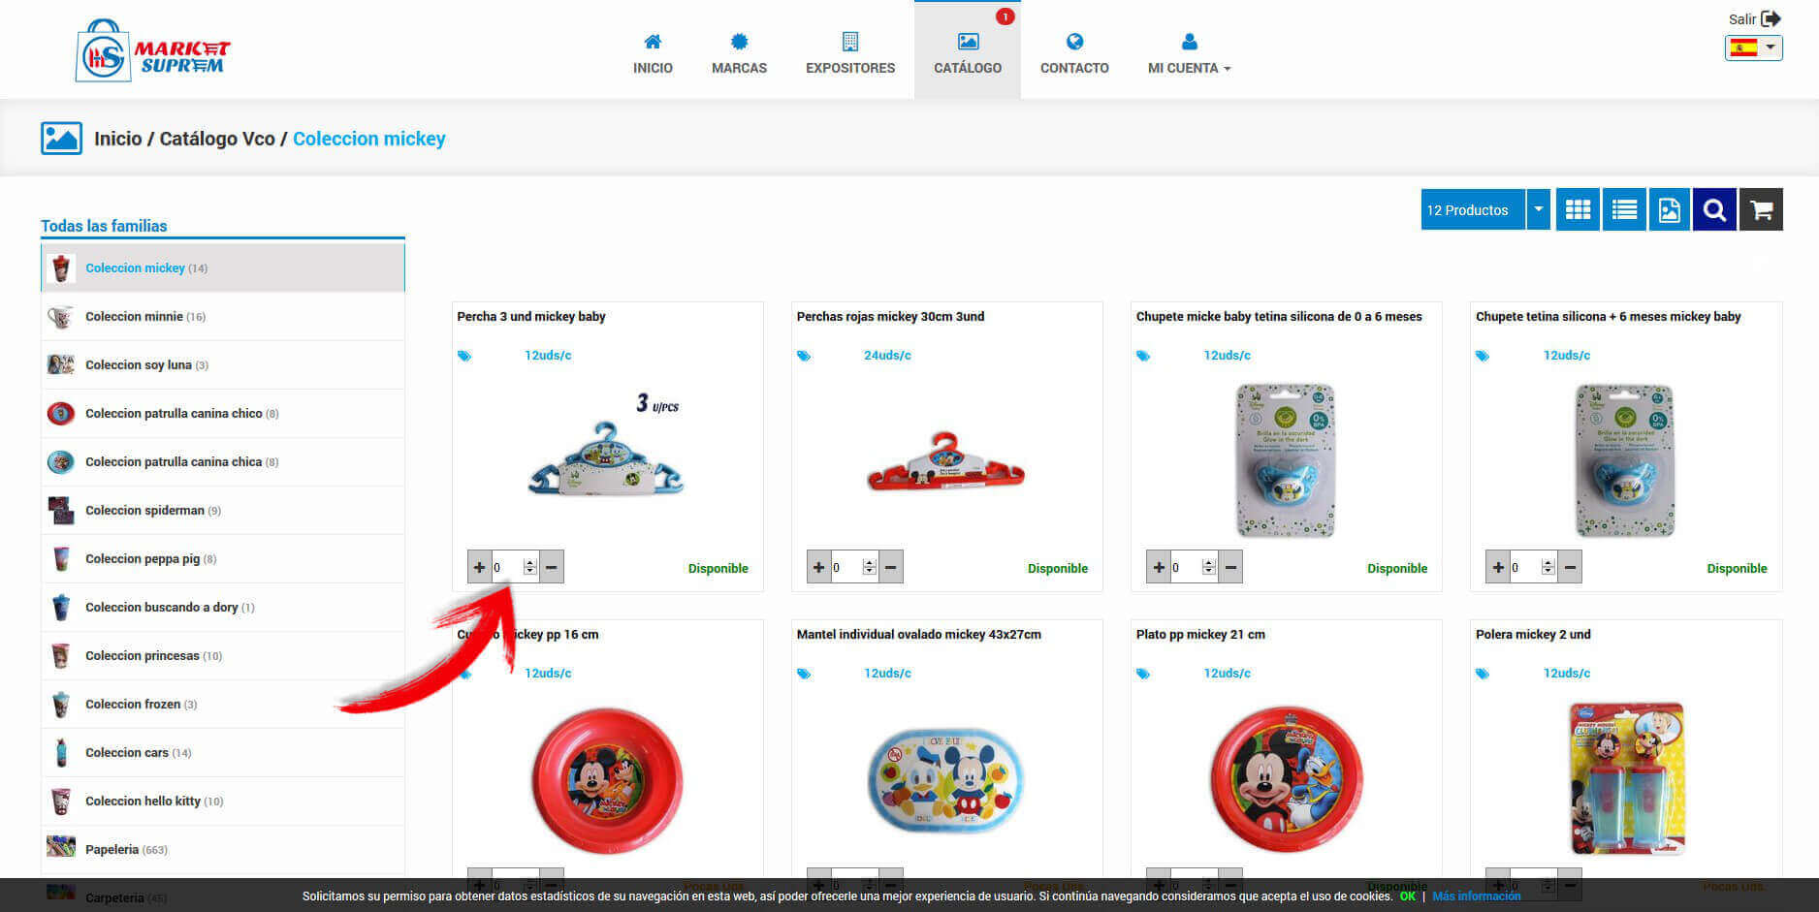Expand the 12 Productos dropdown arrow

pos(1538,210)
